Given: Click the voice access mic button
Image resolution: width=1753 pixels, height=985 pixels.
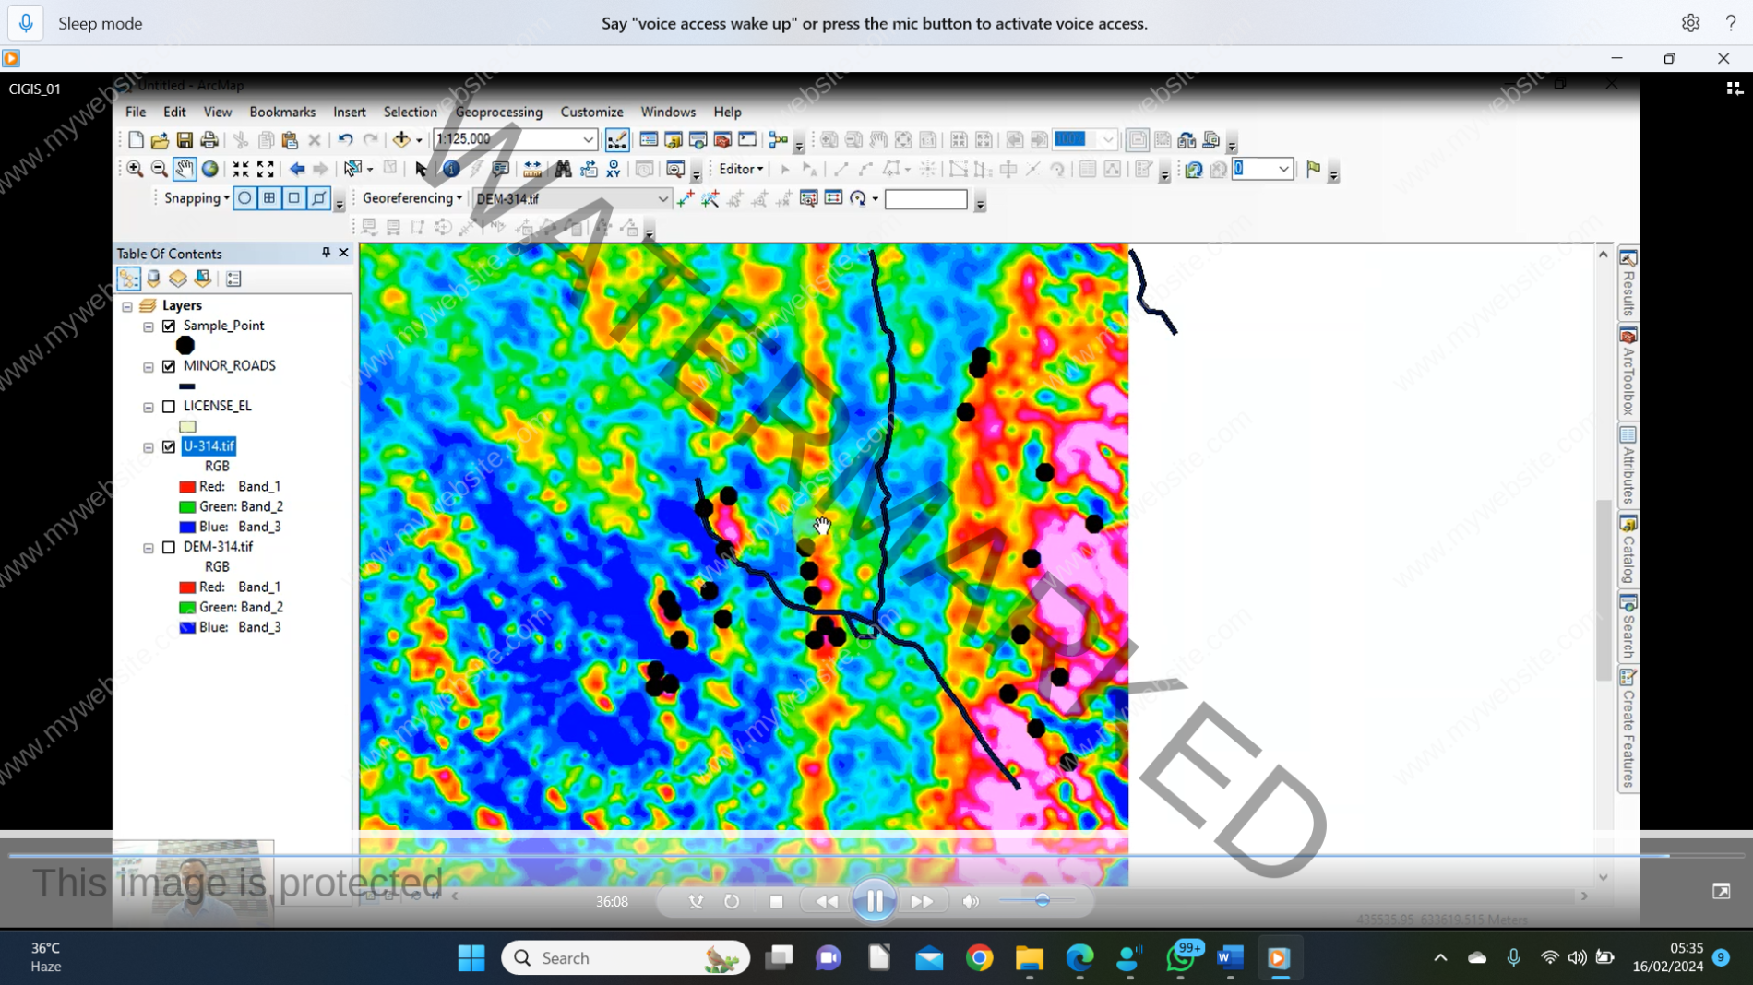Looking at the screenshot, I should [26, 23].
